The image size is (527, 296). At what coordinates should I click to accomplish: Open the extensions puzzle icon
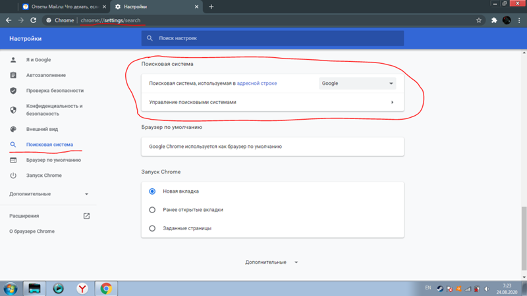pos(494,20)
